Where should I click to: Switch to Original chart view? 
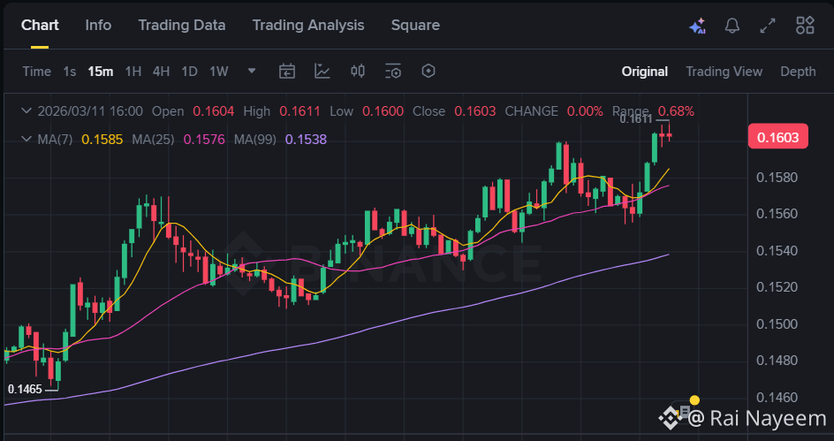(645, 72)
